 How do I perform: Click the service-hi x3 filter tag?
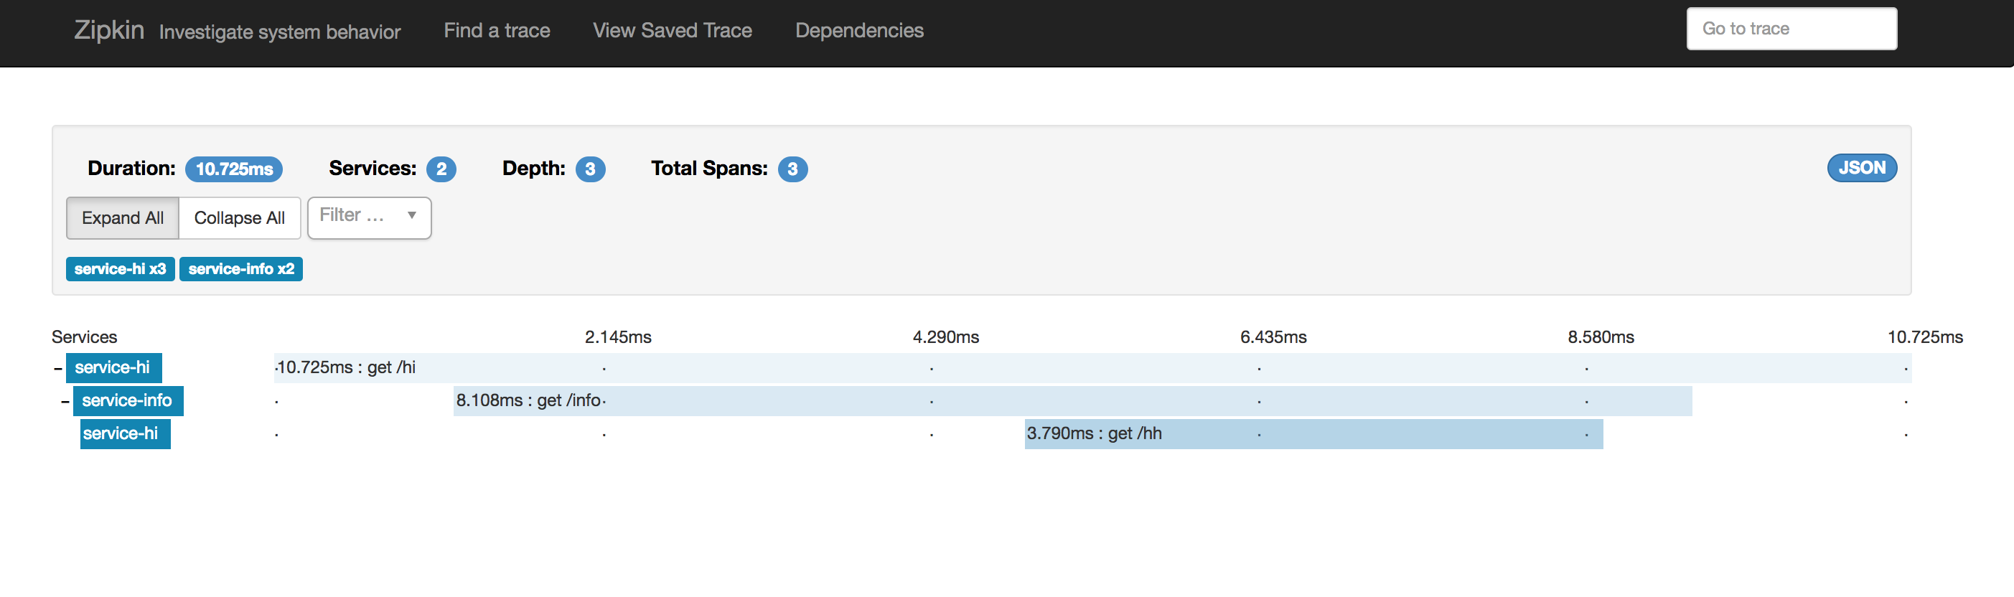120,269
